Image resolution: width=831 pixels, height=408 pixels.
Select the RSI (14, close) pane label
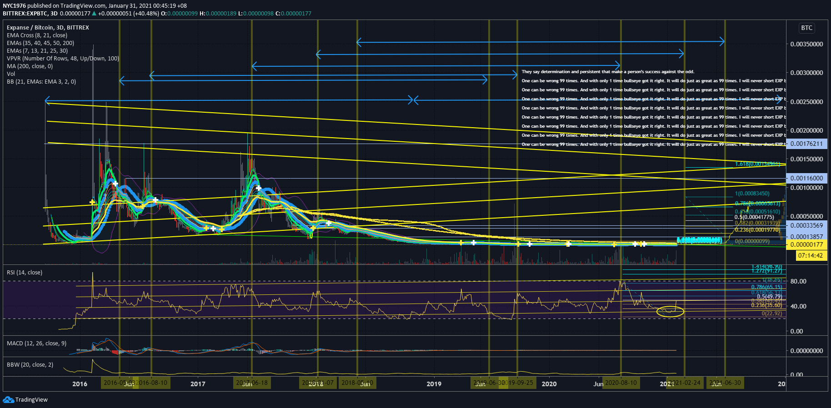tap(25, 273)
